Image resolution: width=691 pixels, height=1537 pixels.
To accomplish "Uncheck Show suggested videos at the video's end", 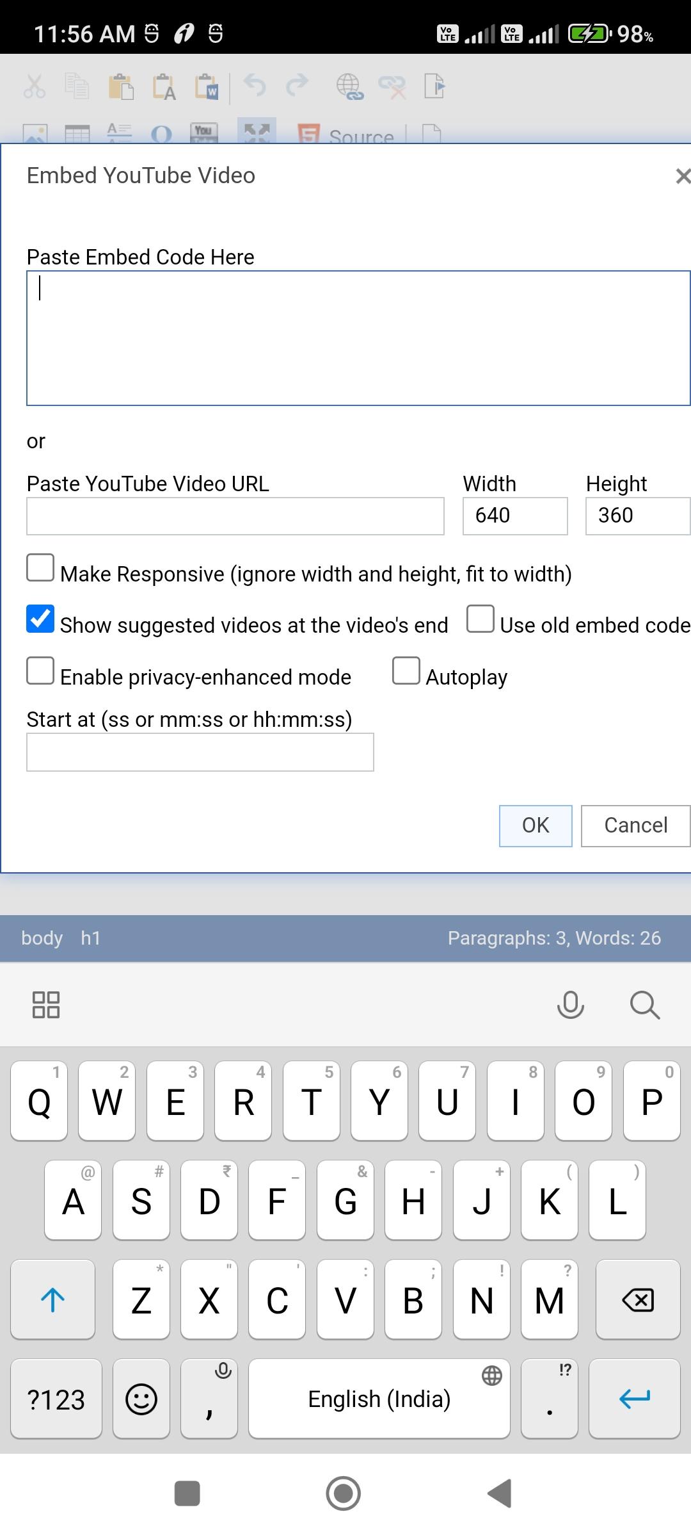I will tap(40, 619).
